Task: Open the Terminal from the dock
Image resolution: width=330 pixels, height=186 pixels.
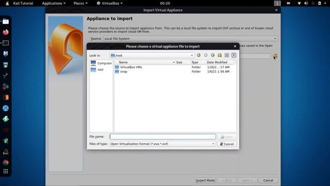Action: (6, 43)
